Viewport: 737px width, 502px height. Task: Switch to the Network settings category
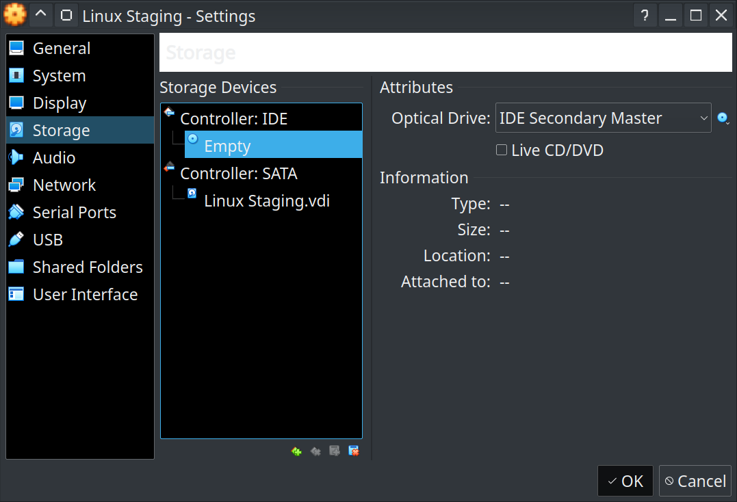[x=64, y=185]
